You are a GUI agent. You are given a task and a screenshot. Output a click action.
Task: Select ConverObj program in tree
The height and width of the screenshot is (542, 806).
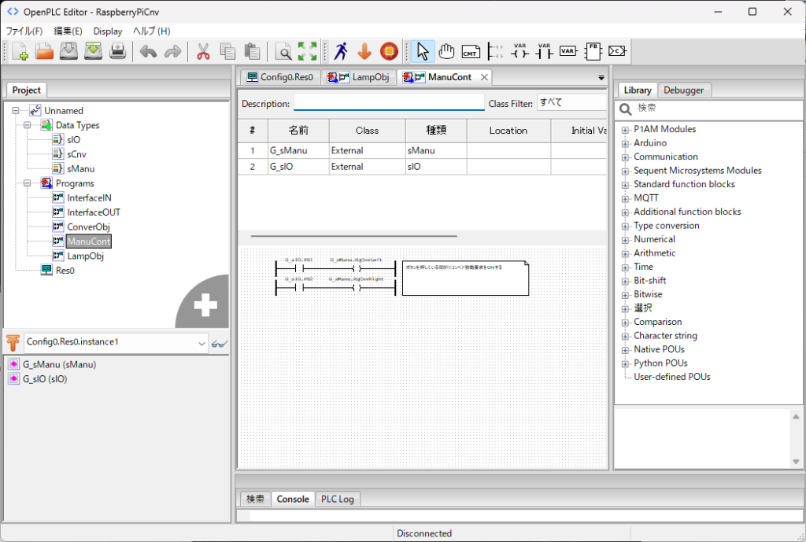(88, 227)
